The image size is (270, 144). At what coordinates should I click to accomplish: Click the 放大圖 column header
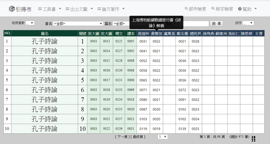click(106, 33)
